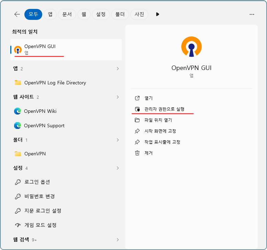Expand the 설정 4 section chevron
Screen dimensions: 267x250
pos(118,168)
